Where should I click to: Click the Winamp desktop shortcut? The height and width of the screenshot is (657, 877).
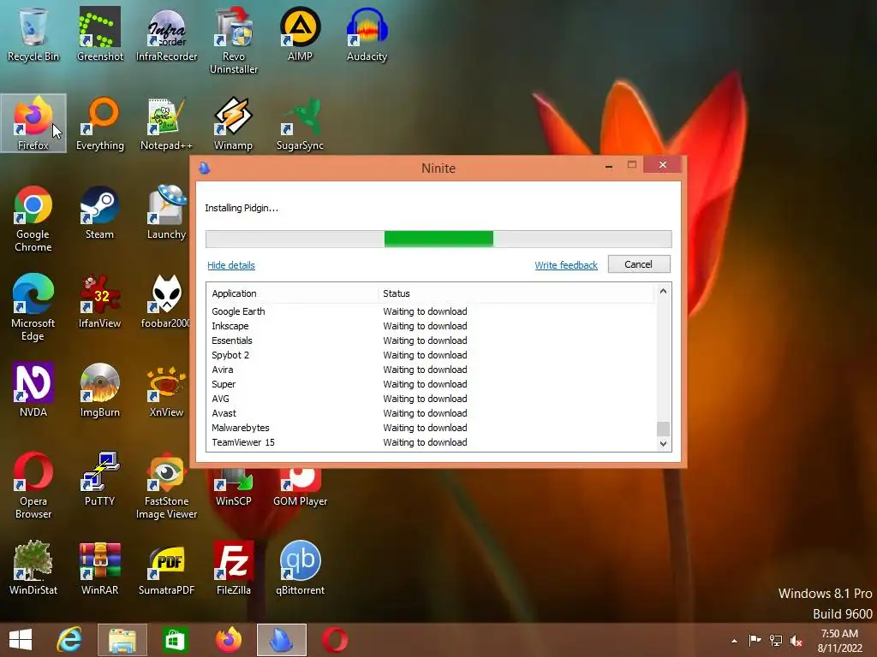pos(234,123)
